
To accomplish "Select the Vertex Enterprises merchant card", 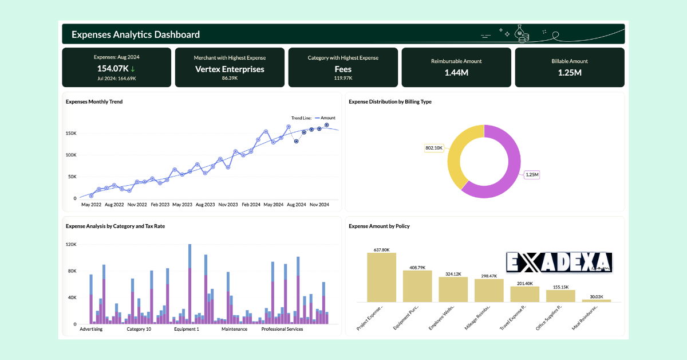I will (x=229, y=68).
